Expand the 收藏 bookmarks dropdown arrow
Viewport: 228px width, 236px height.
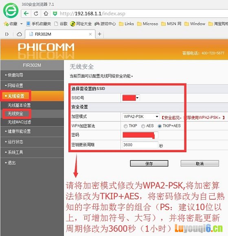[x=22, y=24]
